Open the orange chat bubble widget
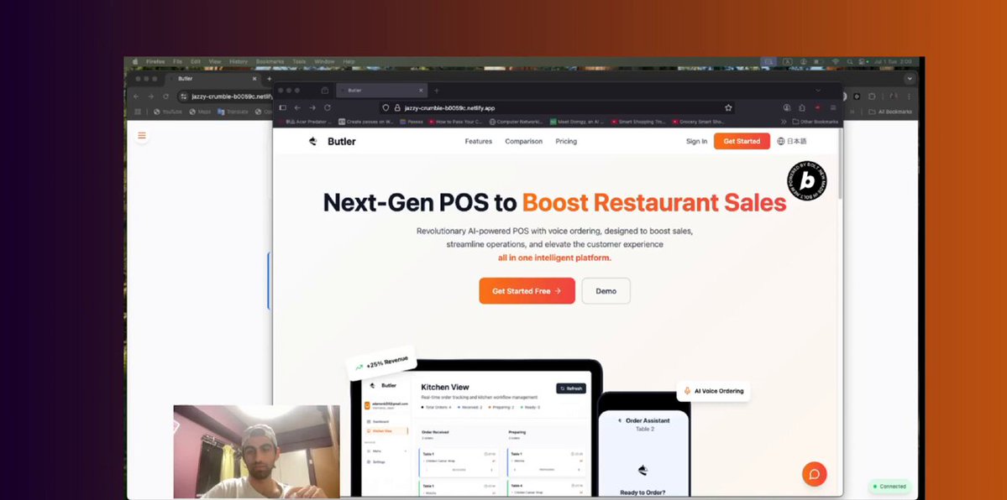The image size is (1007, 500). pos(814,474)
